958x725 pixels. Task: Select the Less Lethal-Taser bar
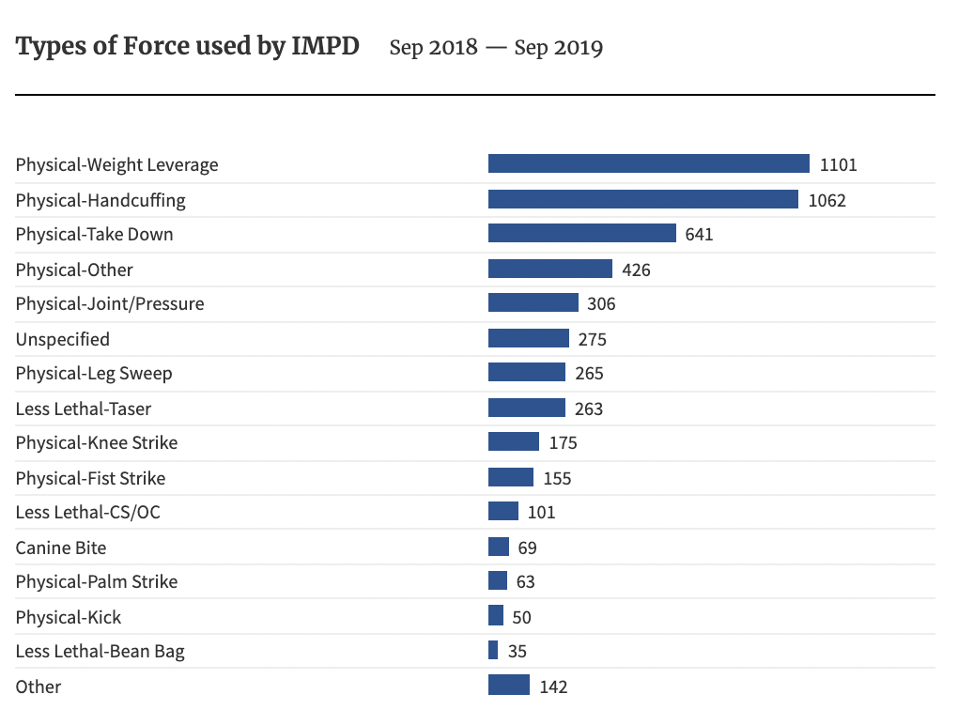coord(527,408)
